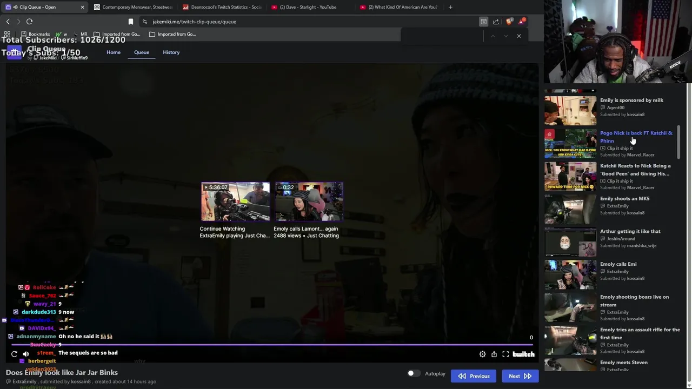692x389 pixels.
Task: Open the new tab plus button
Action: (450, 7)
